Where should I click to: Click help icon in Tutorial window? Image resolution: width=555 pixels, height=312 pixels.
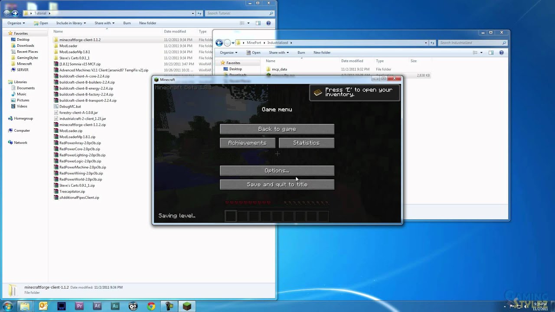(269, 23)
